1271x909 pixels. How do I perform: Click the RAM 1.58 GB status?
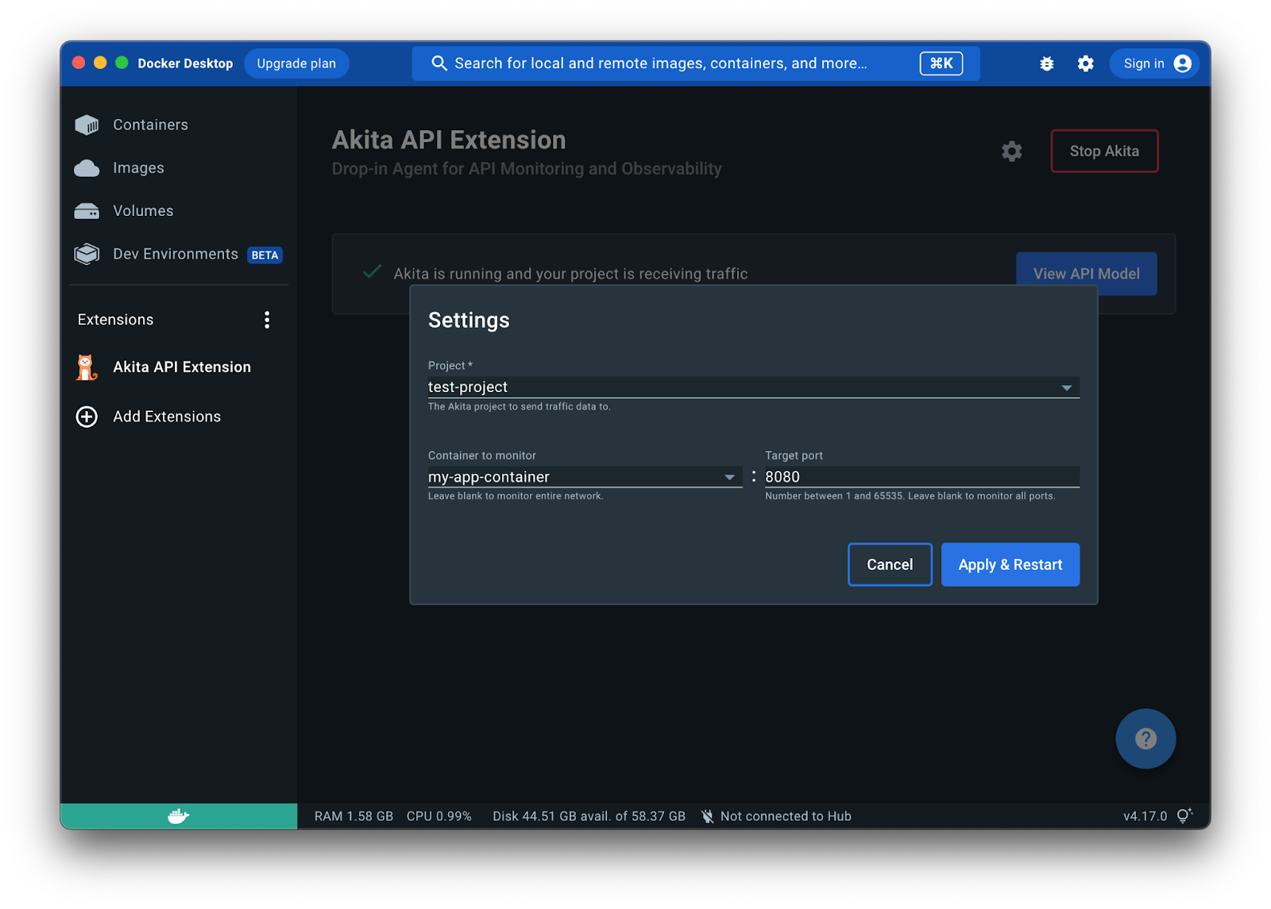[353, 816]
